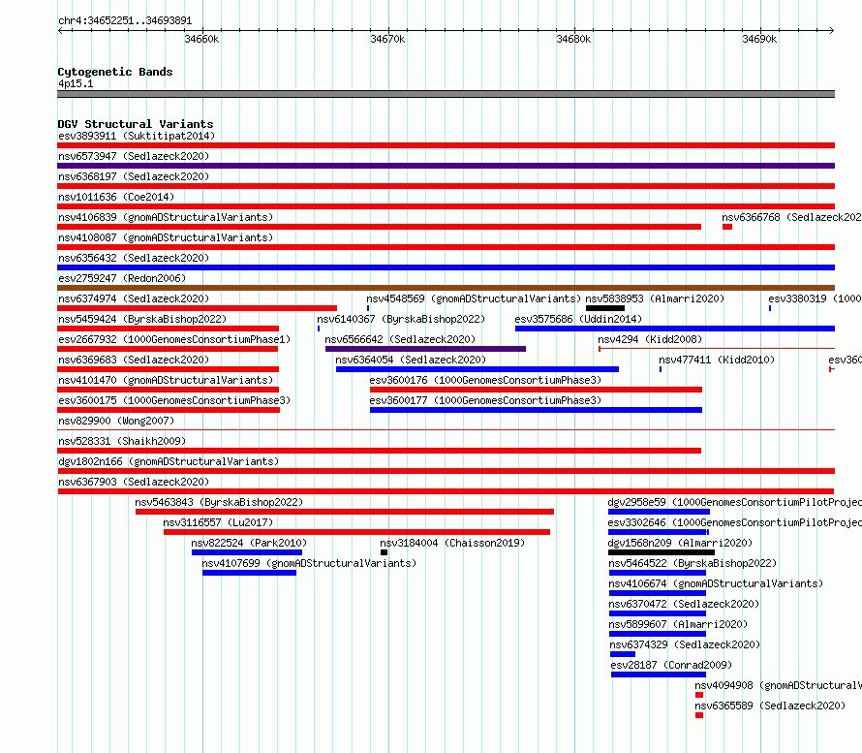Click the small blue nsv4548569 marker

coord(368,308)
